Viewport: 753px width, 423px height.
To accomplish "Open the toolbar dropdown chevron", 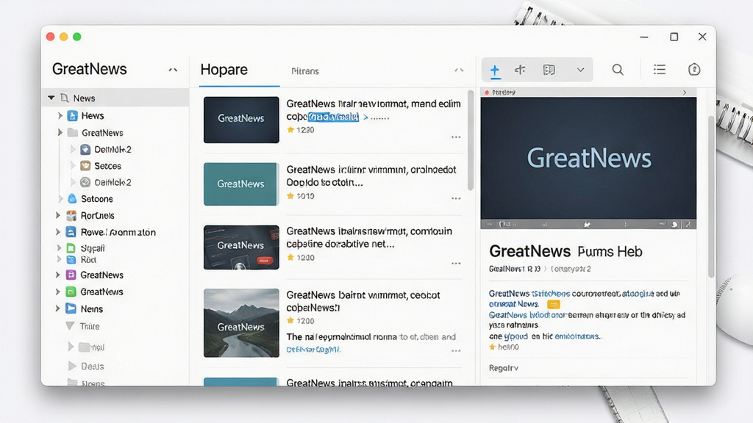I will 581,70.
